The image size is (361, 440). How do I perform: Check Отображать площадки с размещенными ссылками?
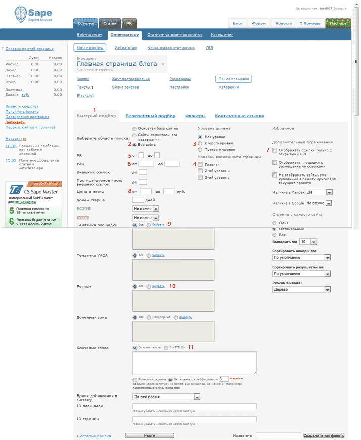tap(275, 162)
